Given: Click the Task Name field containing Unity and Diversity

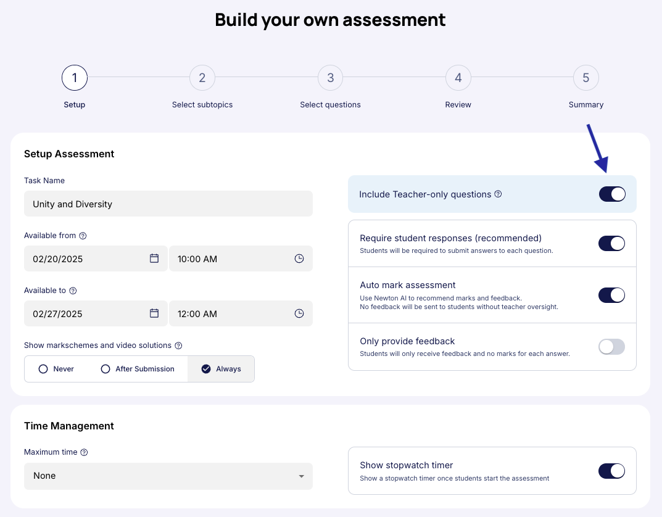Looking at the screenshot, I should pyautogui.click(x=168, y=203).
